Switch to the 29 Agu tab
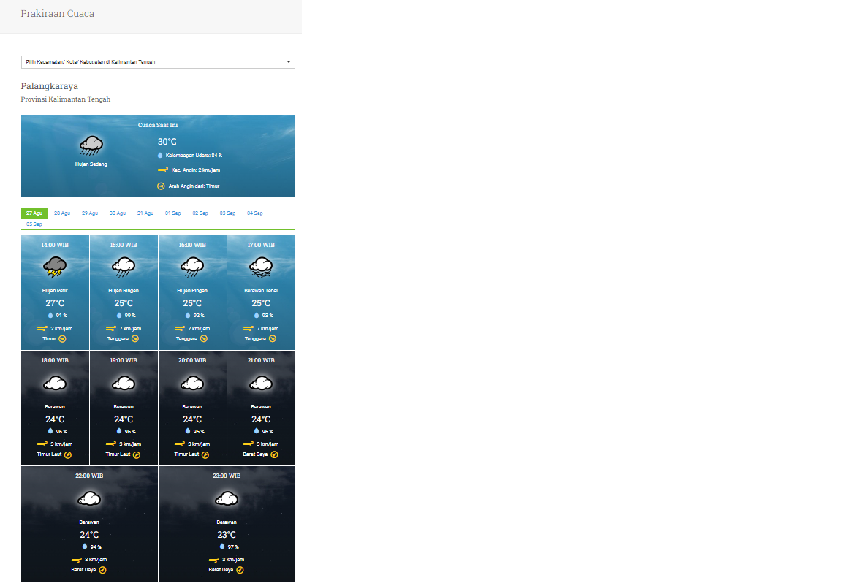Viewport: 842px width, 586px height. (x=90, y=213)
